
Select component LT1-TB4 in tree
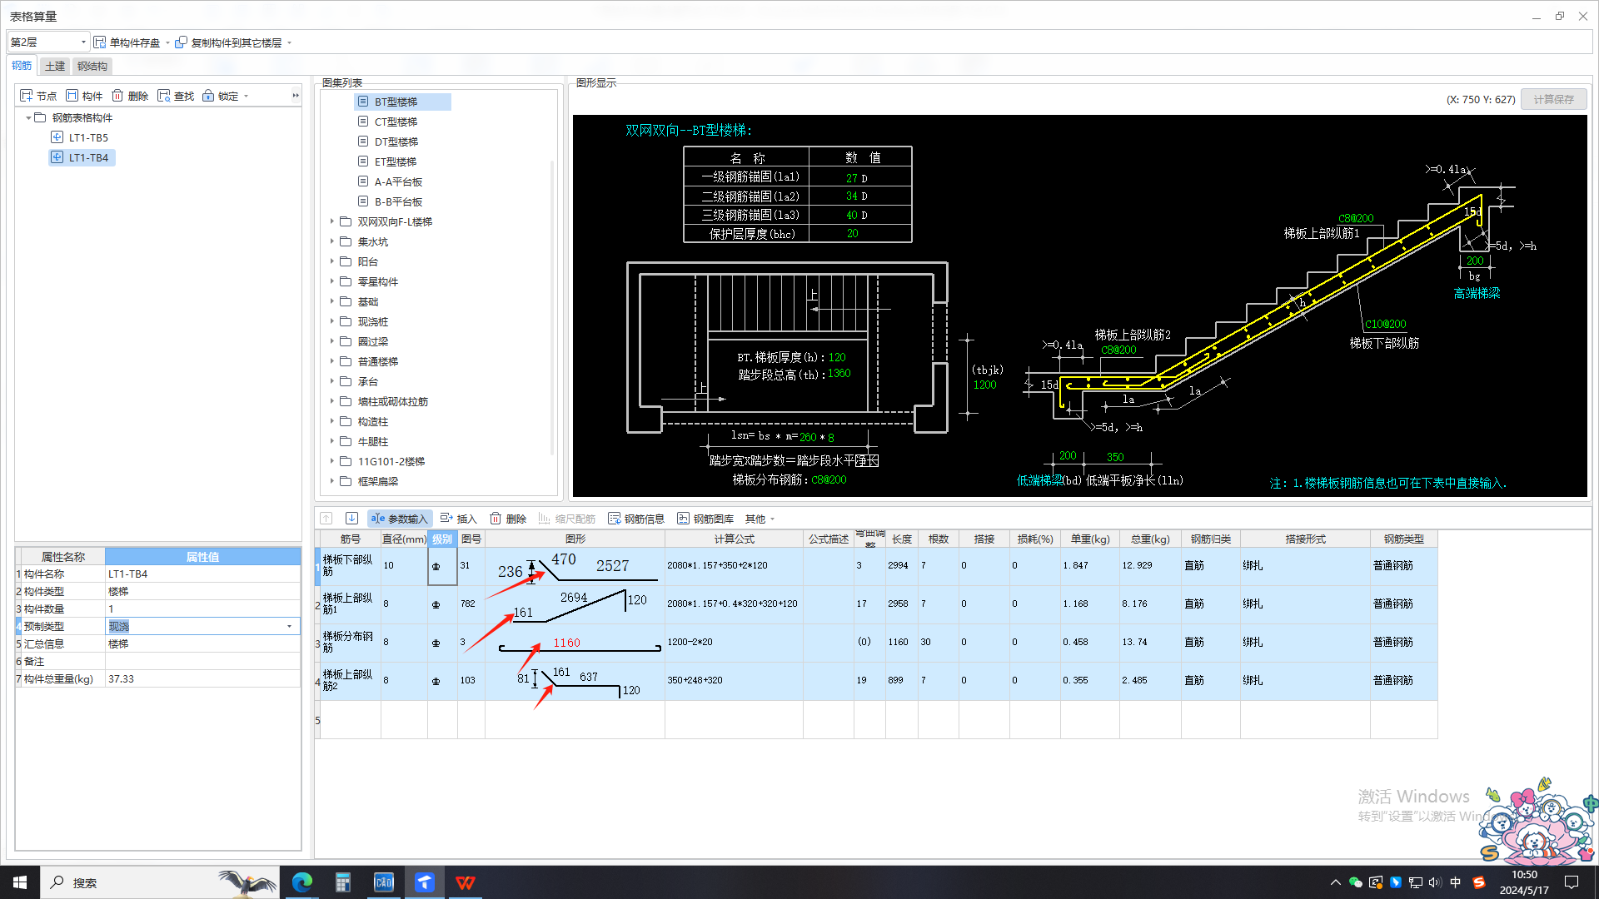coord(82,157)
